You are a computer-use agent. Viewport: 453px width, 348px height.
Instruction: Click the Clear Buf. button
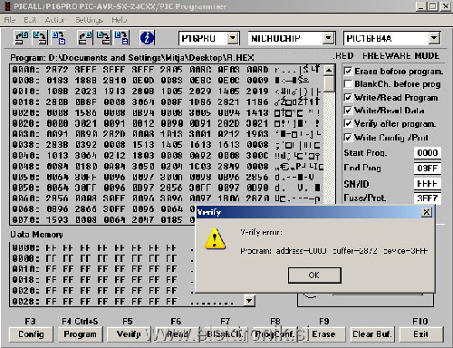click(x=372, y=334)
